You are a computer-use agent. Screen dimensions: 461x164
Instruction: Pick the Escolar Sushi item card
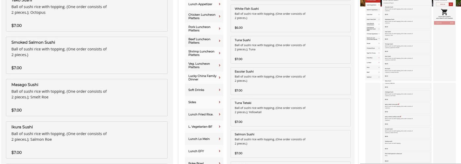coord(290,81)
